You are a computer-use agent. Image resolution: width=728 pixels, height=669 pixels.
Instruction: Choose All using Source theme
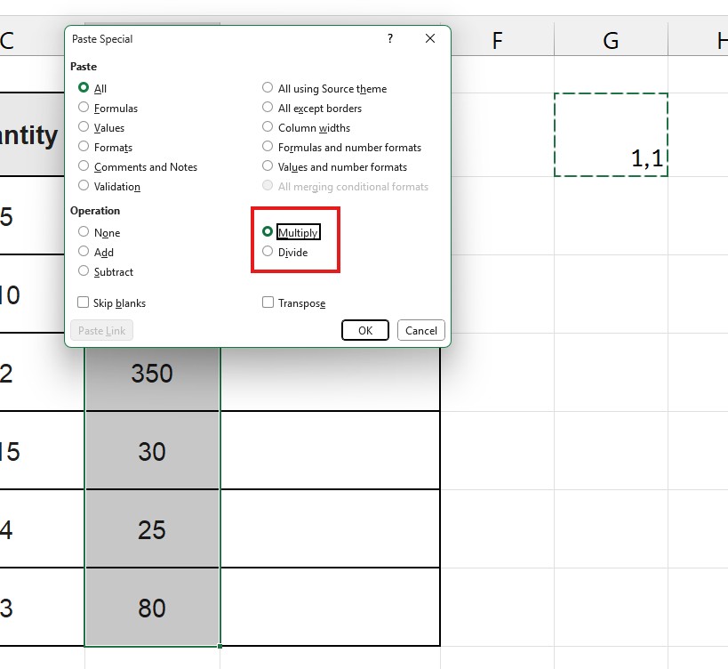pos(268,88)
